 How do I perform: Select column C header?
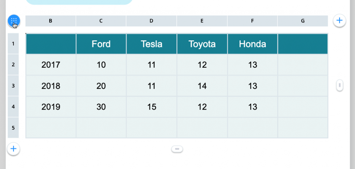[x=101, y=21]
